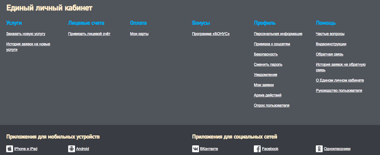Image resolution: width=380 pixels, height=155 pixels.
Task: Open the Уведомления link
Action: (266, 75)
